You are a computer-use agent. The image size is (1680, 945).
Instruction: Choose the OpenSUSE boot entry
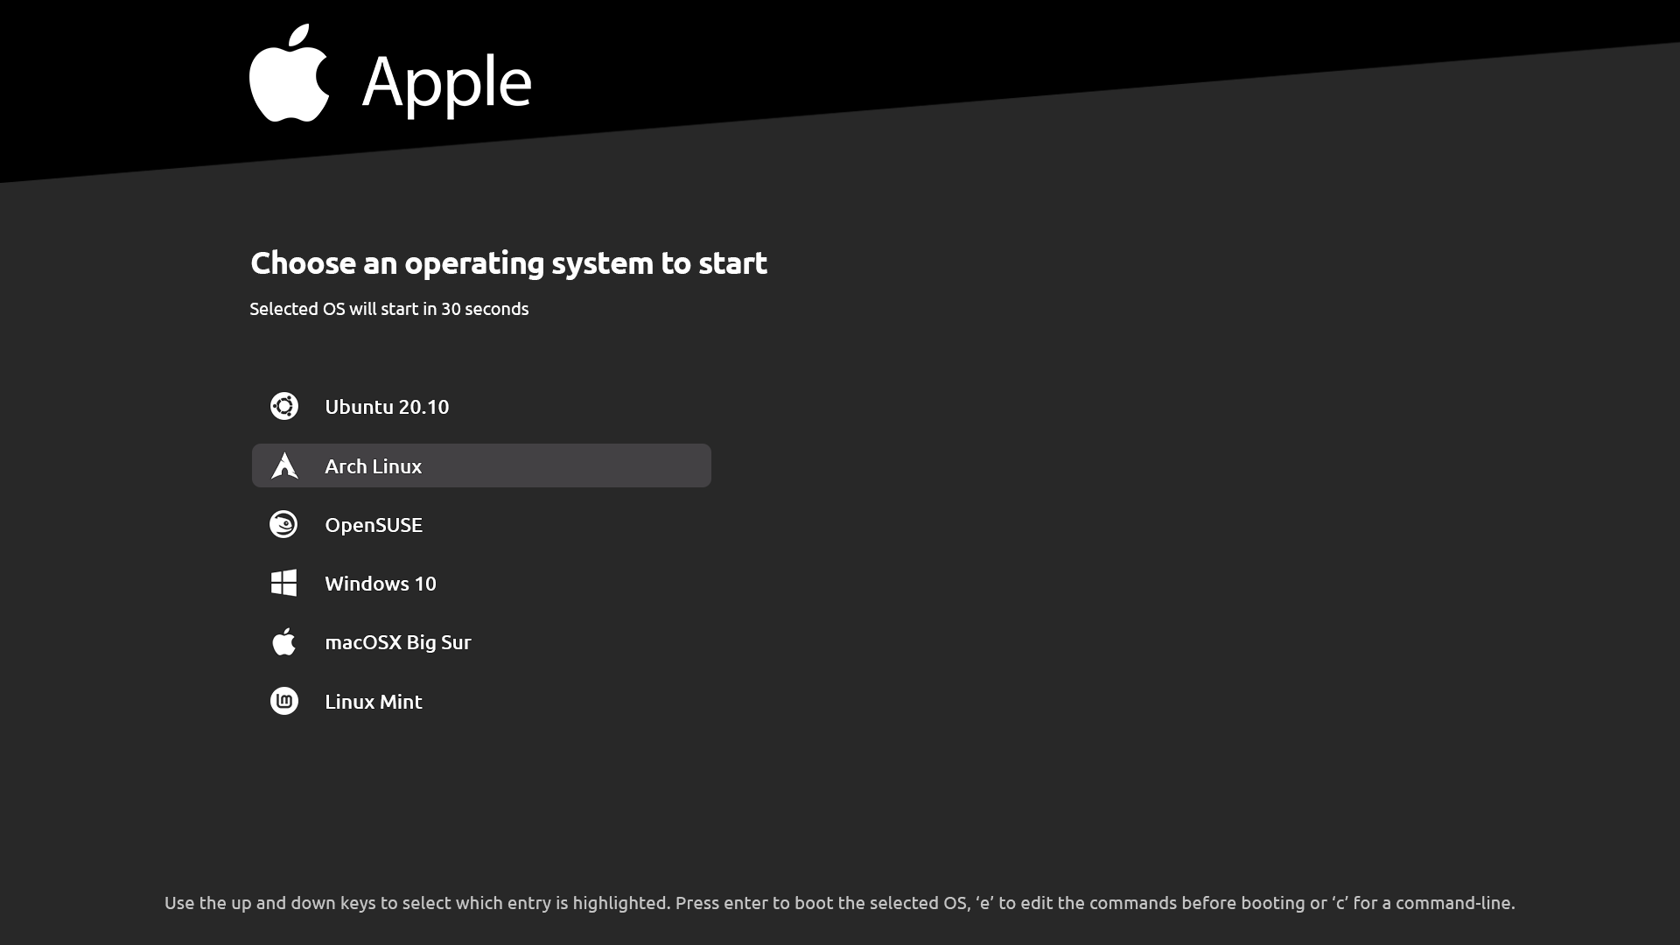pyautogui.click(x=481, y=524)
